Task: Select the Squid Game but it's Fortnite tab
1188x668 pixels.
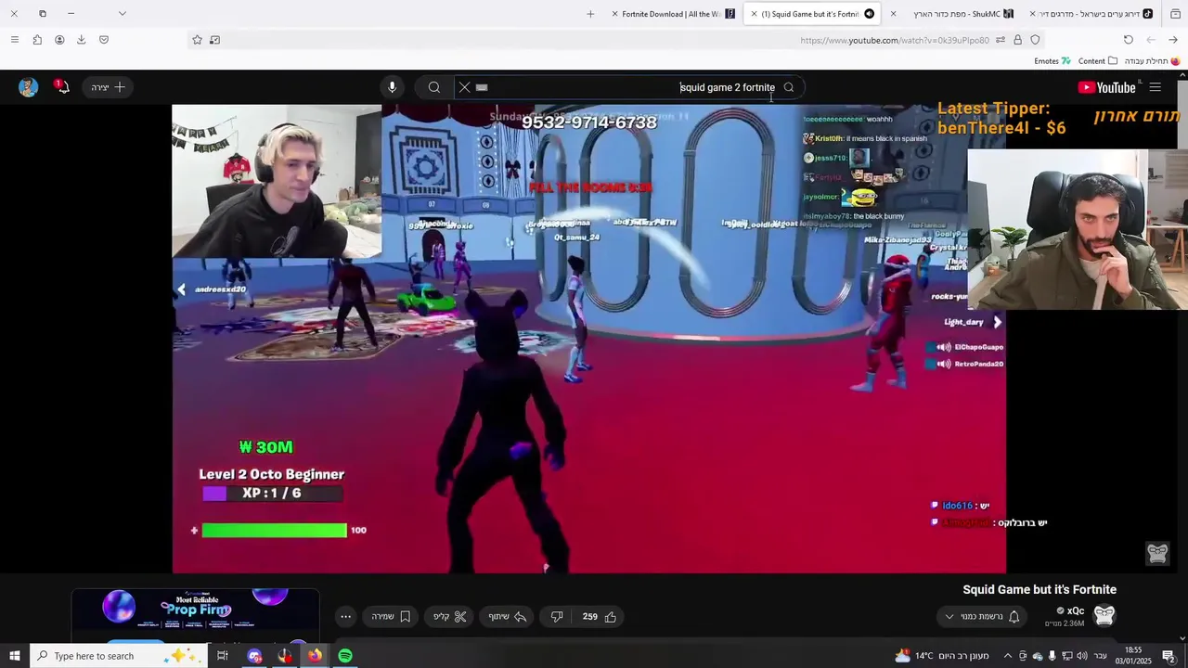Action: point(811,14)
